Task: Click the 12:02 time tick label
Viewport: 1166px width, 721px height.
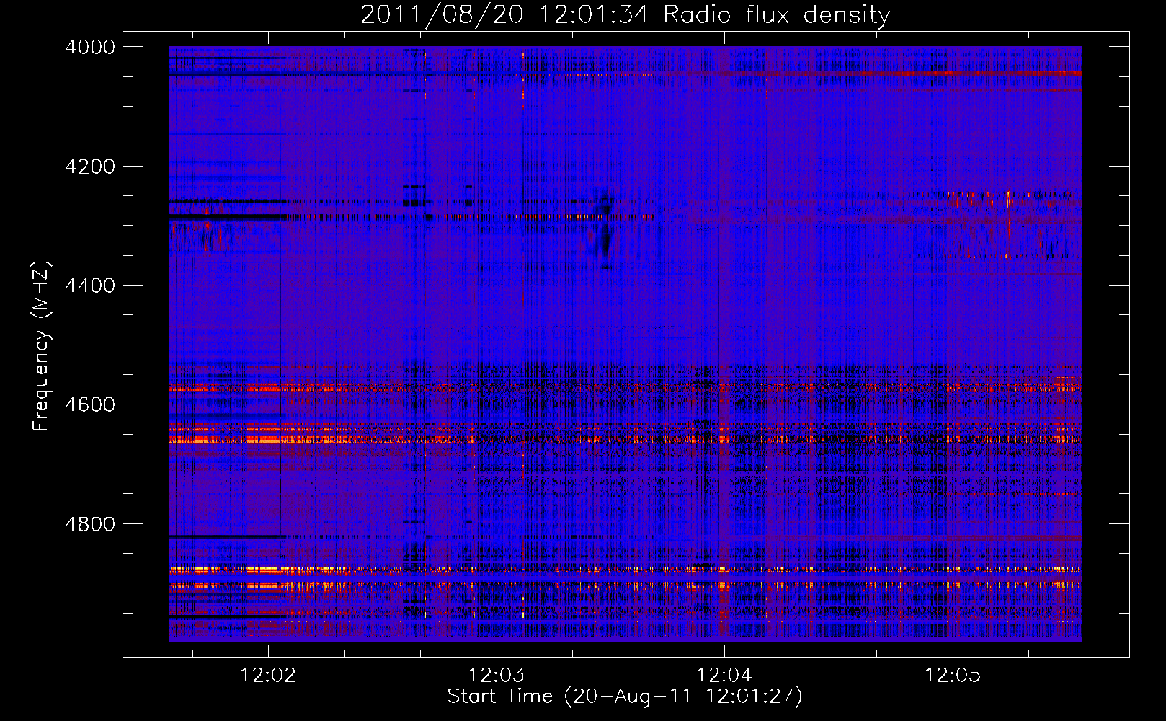Action: pos(268,676)
